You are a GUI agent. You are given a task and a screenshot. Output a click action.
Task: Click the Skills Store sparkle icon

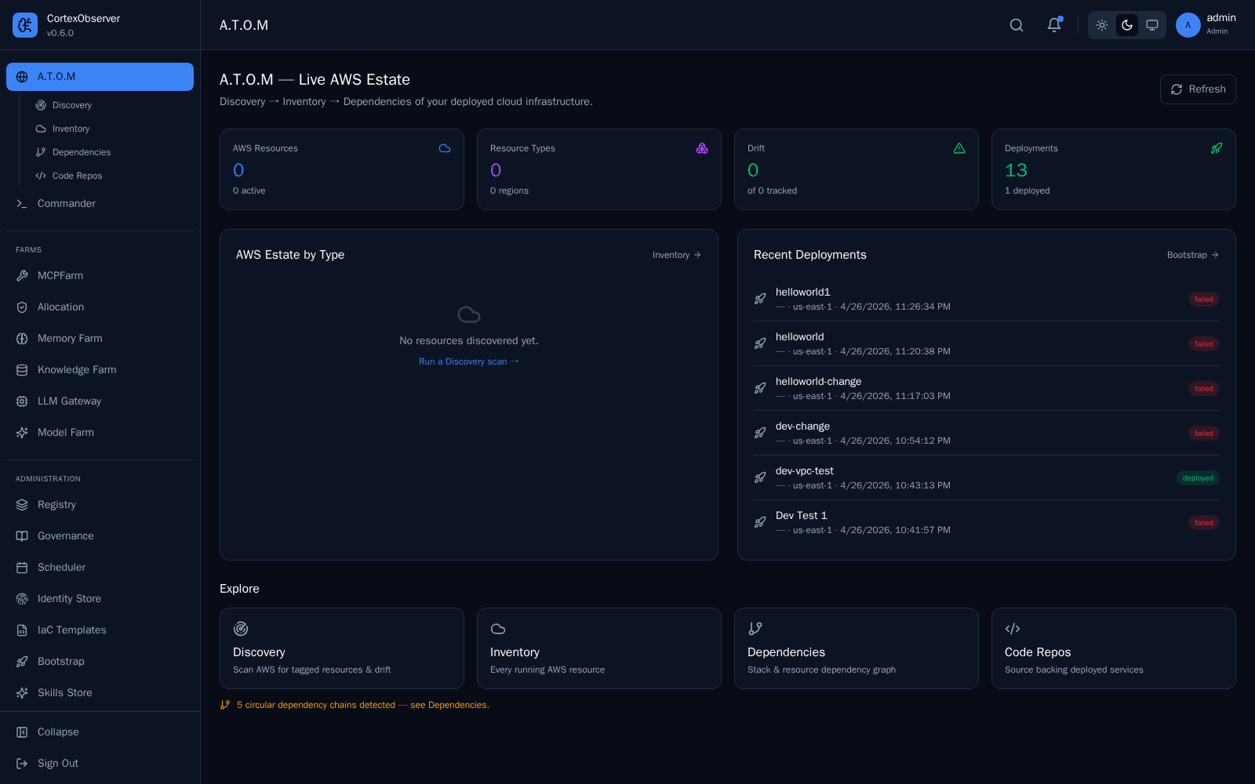(x=22, y=693)
